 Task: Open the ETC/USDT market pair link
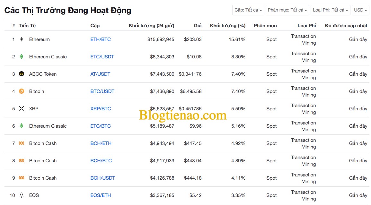(x=102, y=57)
